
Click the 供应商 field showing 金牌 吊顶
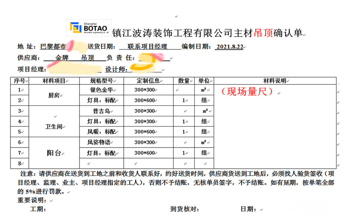point(75,58)
